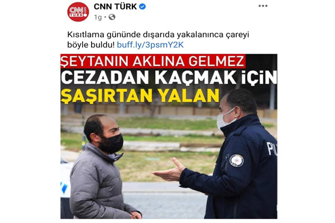Click the caption text starting with Kısıtlama gününde
Viewport: 335px width, 223px height.
point(158,40)
